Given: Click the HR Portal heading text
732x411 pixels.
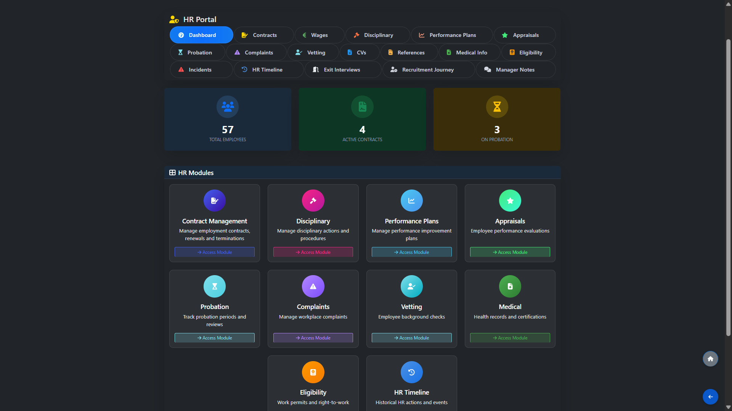Looking at the screenshot, I should (x=200, y=19).
